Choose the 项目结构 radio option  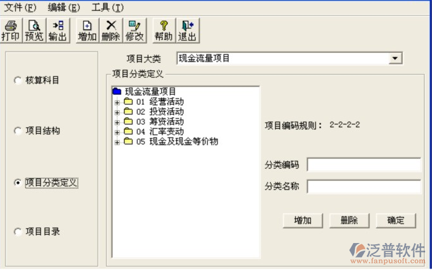tap(17, 131)
